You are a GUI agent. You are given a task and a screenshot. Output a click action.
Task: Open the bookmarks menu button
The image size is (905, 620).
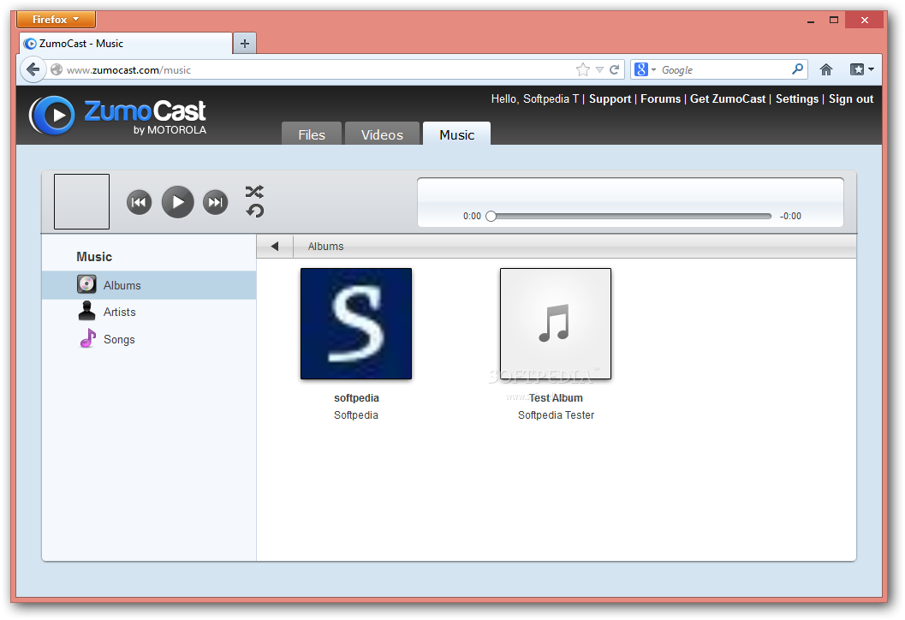pyautogui.click(x=861, y=70)
